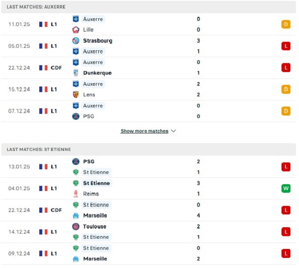Select Strasbourg team name

point(98,41)
